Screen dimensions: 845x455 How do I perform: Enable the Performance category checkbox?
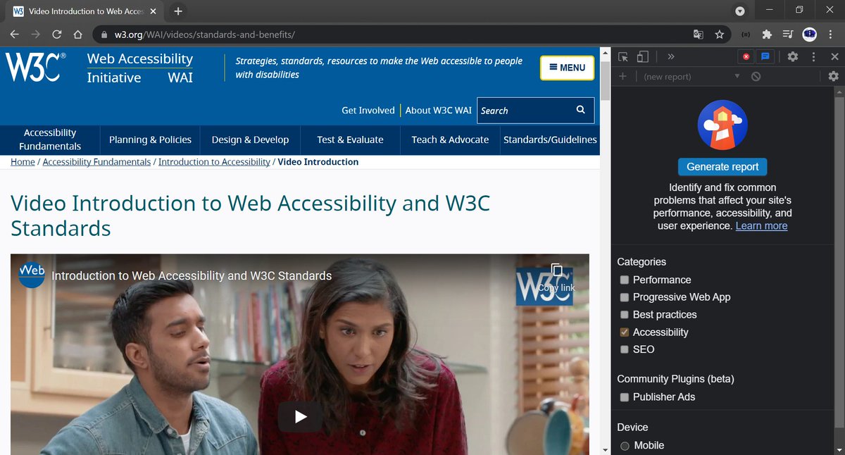(x=625, y=280)
